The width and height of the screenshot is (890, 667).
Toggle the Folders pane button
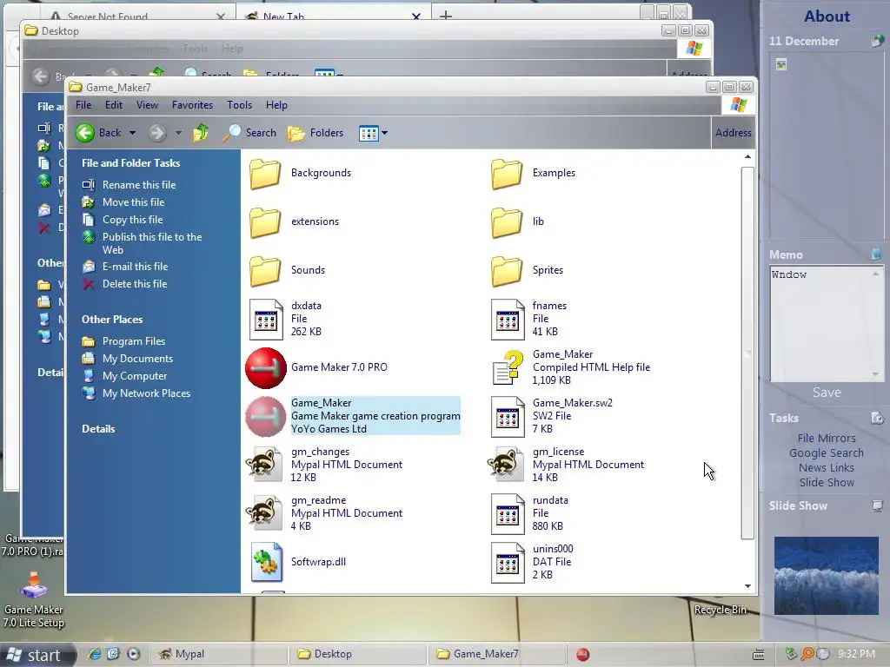[315, 133]
